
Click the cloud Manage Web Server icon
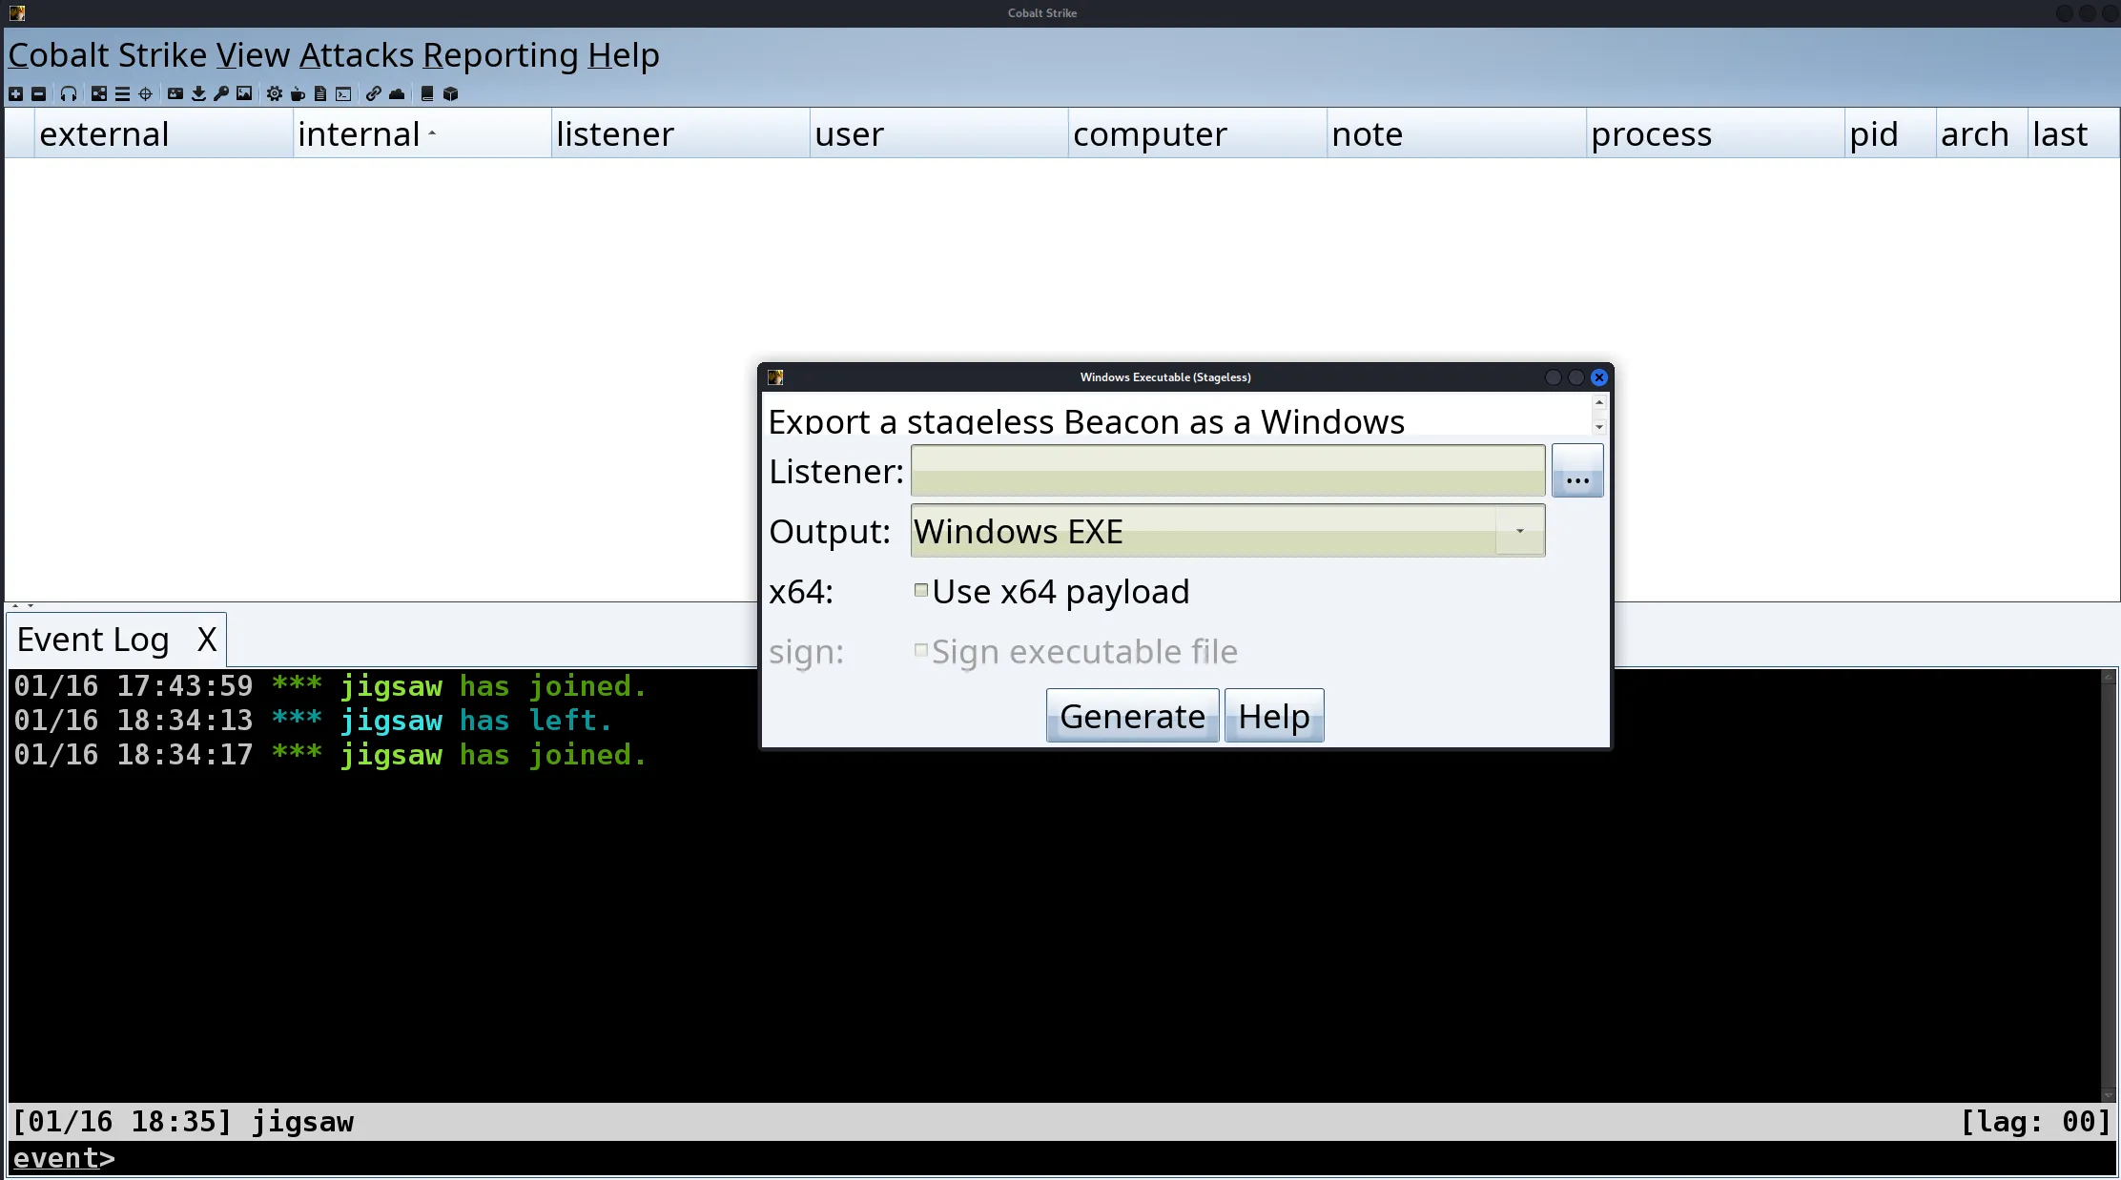[397, 93]
